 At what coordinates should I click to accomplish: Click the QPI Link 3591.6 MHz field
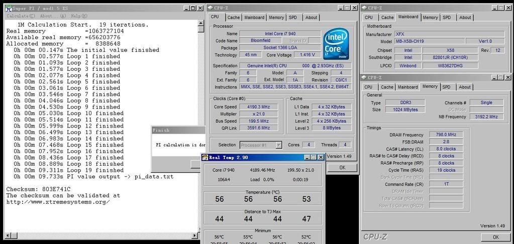[259, 128]
